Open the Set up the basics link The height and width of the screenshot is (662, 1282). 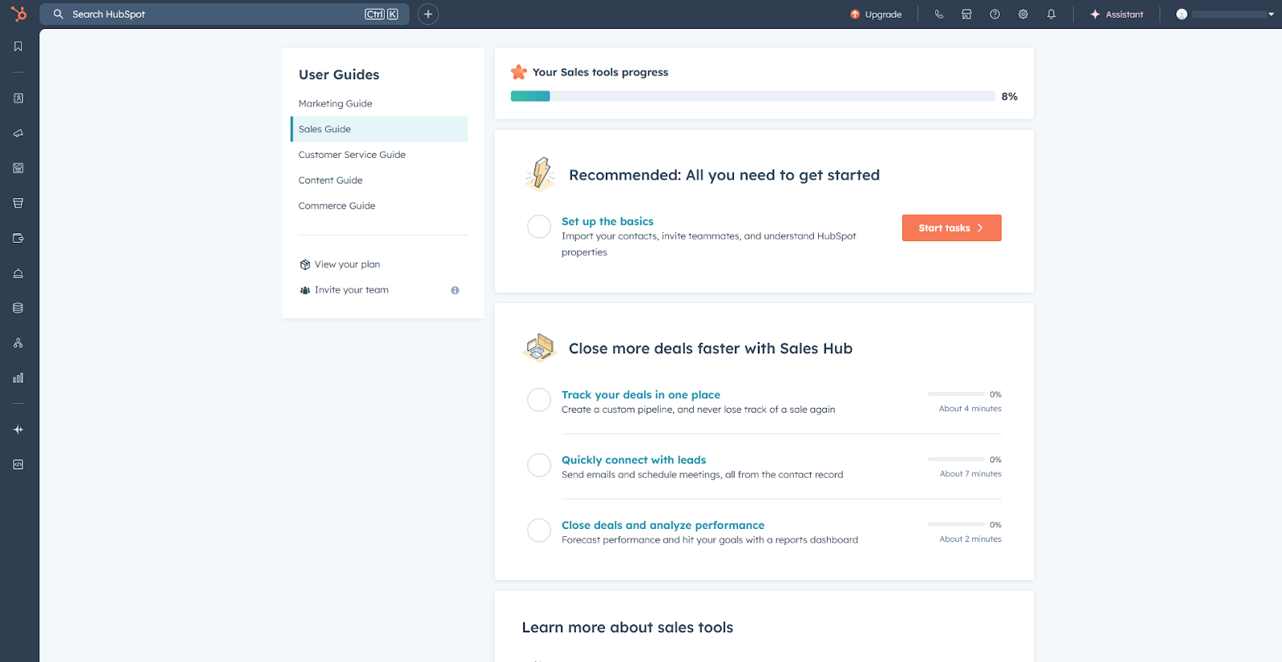click(x=607, y=221)
